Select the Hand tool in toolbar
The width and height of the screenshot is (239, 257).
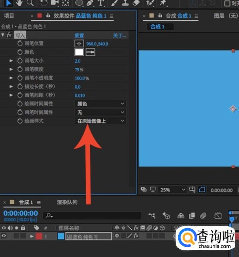pos(19,3)
